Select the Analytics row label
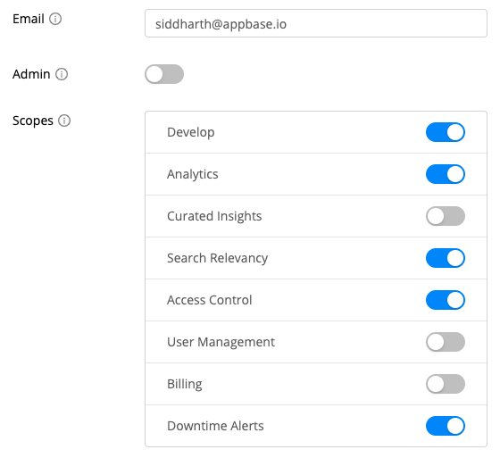 193,174
